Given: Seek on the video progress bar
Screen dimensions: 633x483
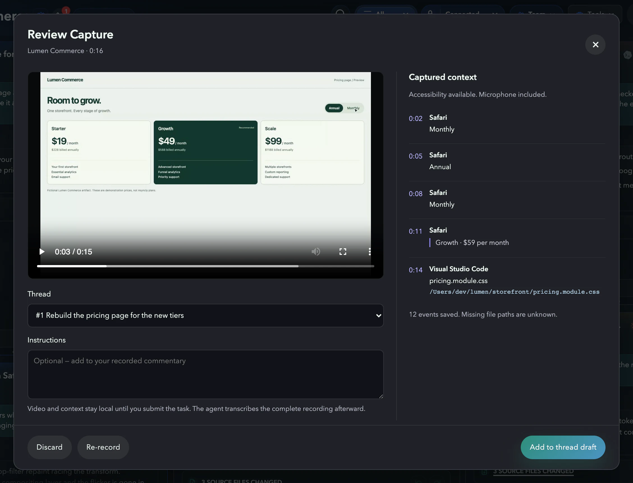Looking at the screenshot, I should (205, 266).
